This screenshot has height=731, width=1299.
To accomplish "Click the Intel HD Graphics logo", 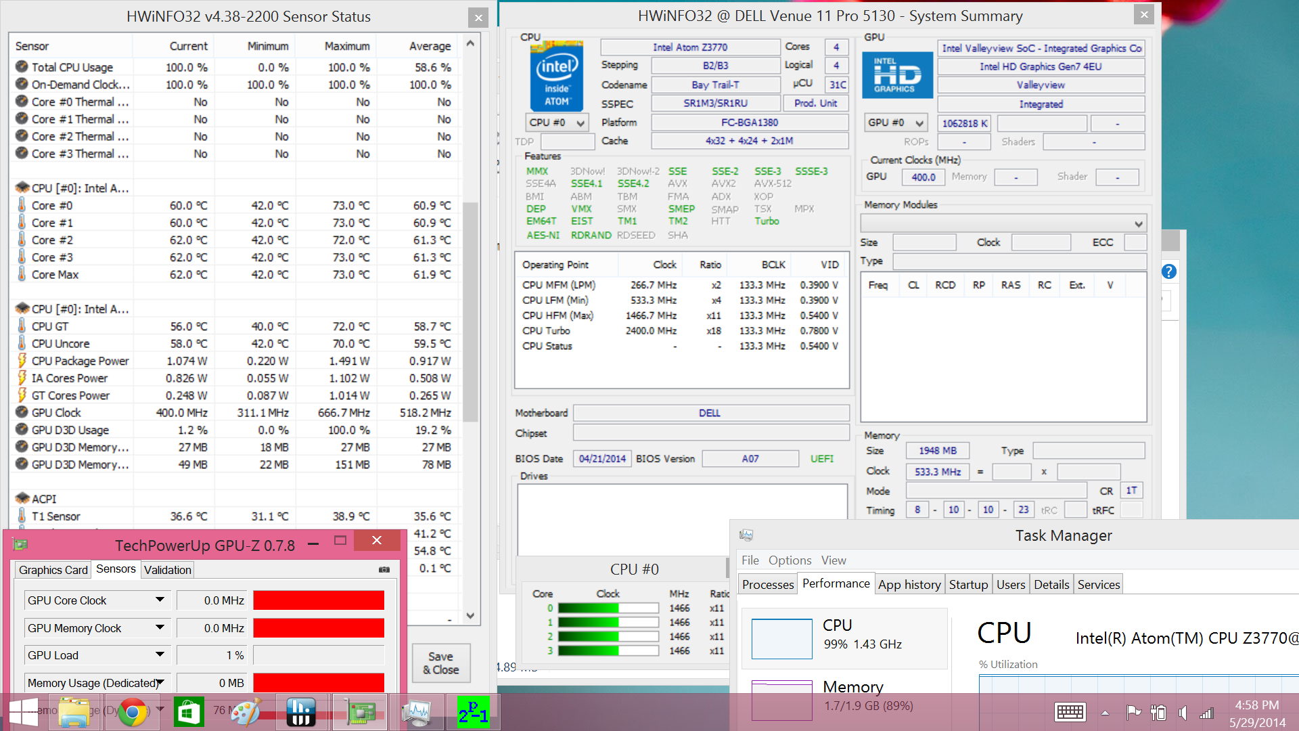I will 898,75.
